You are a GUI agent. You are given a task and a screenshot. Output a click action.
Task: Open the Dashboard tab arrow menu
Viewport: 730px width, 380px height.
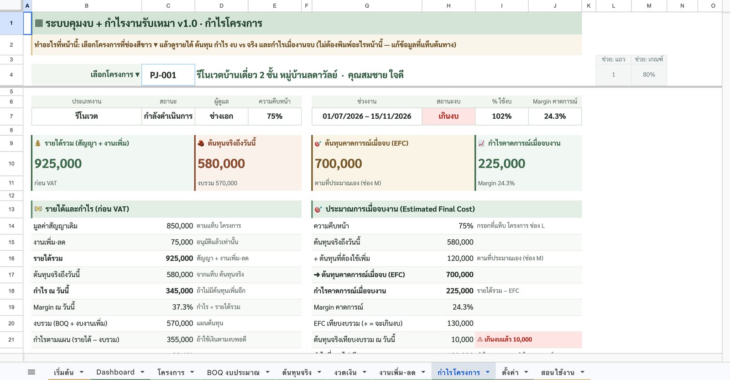tap(142, 372)
